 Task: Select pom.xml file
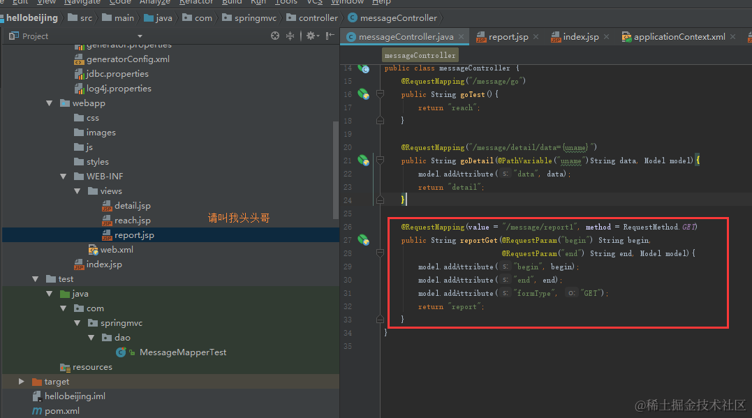62,411
